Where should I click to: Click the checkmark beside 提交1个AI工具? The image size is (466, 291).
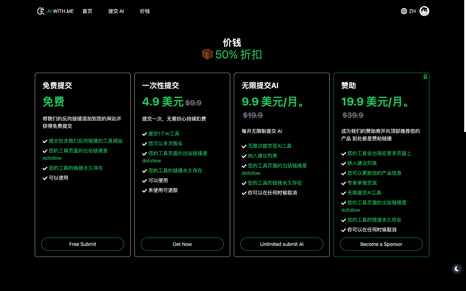pyautogui.click(x=144, y=134)
